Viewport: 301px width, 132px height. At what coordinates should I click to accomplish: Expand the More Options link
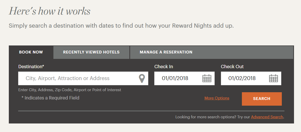(217, 98)
